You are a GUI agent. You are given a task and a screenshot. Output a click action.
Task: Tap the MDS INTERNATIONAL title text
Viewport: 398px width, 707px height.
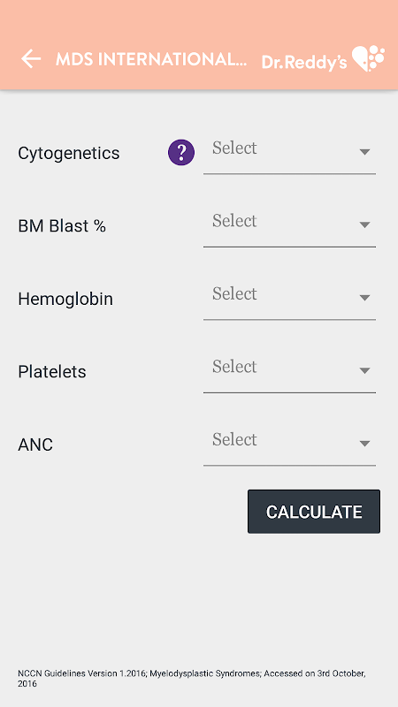[151, 59]
